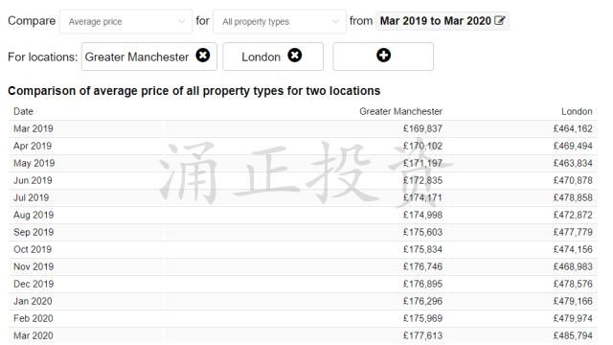Click the £169,837 Manchester value
Viewport: 613px width, 345px height.
422,128
